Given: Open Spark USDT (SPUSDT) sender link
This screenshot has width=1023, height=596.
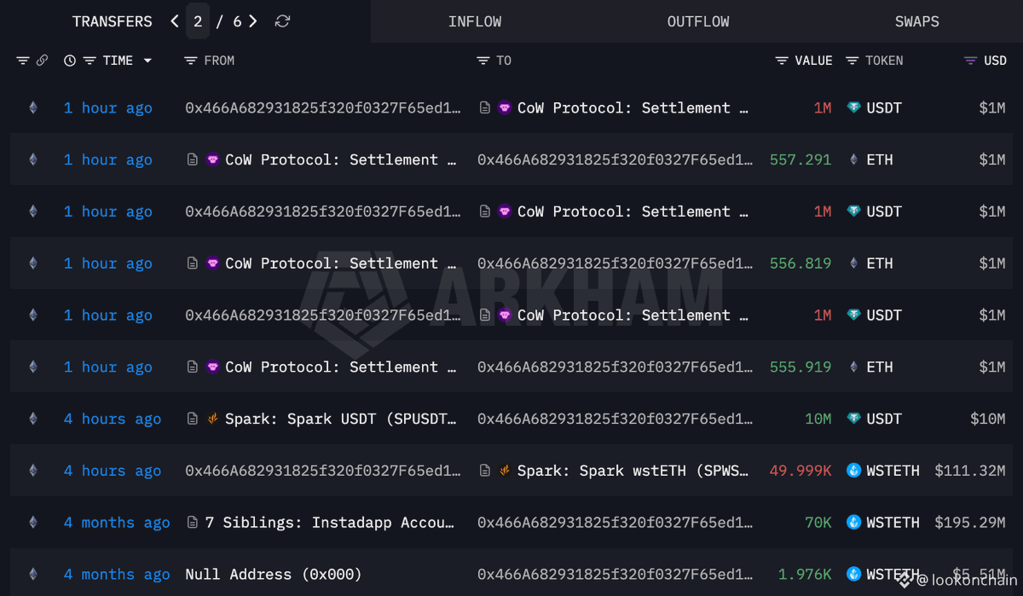Looking at the screenshot, I should pos(341,420).
